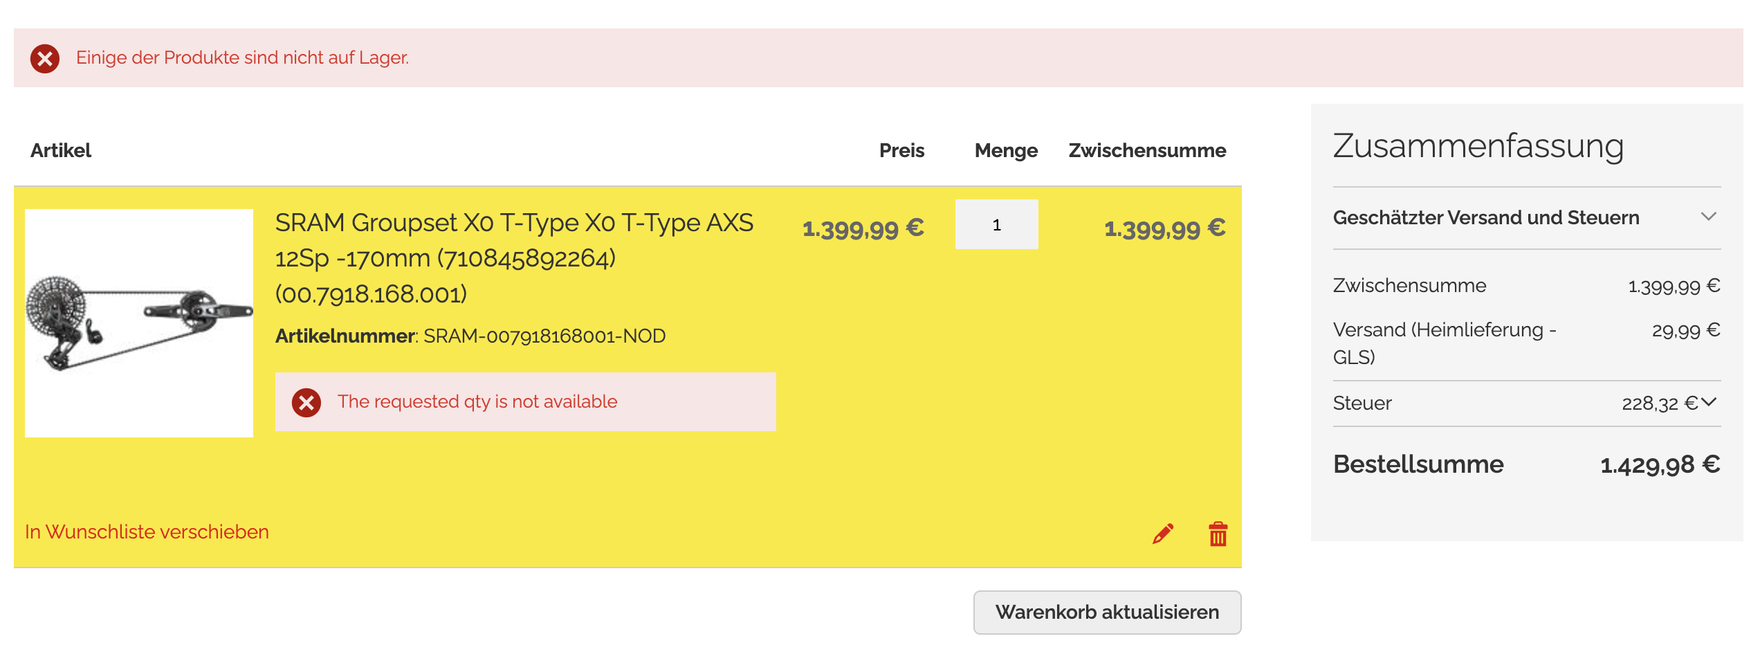
Task: Expand Geschätzter Versand und Steuern chevron
Action: [x=1708, y=217]
